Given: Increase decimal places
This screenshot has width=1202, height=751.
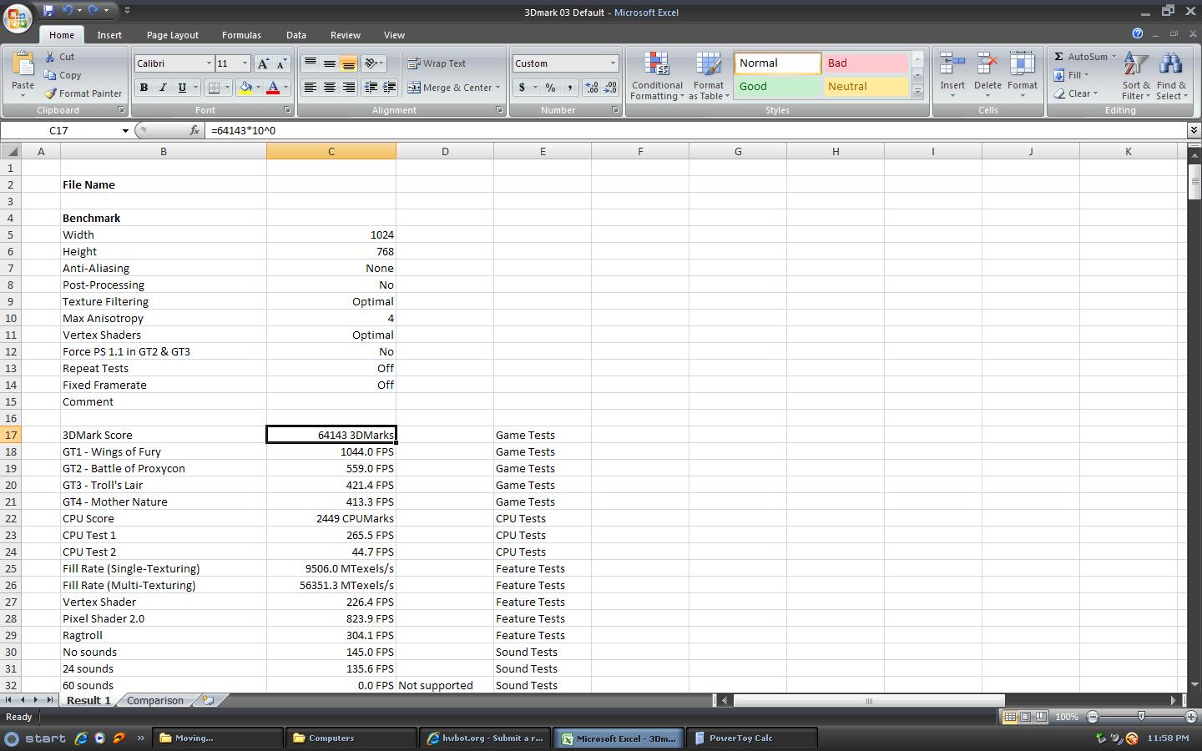Looking at the screenshot, I should click(x=591, y=88).
